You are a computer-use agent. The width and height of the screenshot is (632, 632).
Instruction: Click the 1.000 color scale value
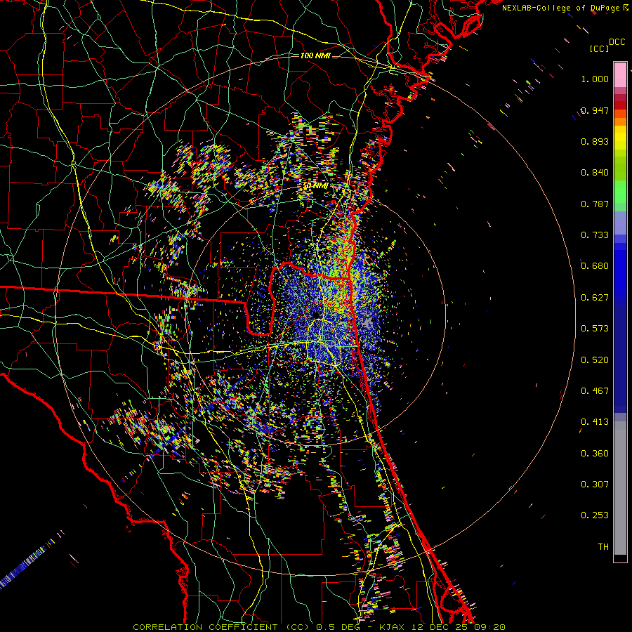[x=595, y=79]
